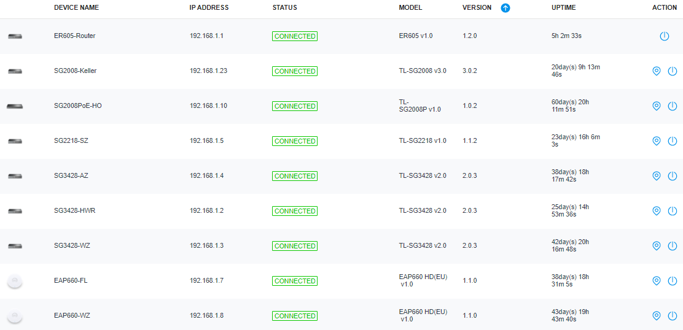This screenshot has height=330, width=683.
Task: Click the SG2008PoE-HO switch thumbnail
Action: (15, 106)
